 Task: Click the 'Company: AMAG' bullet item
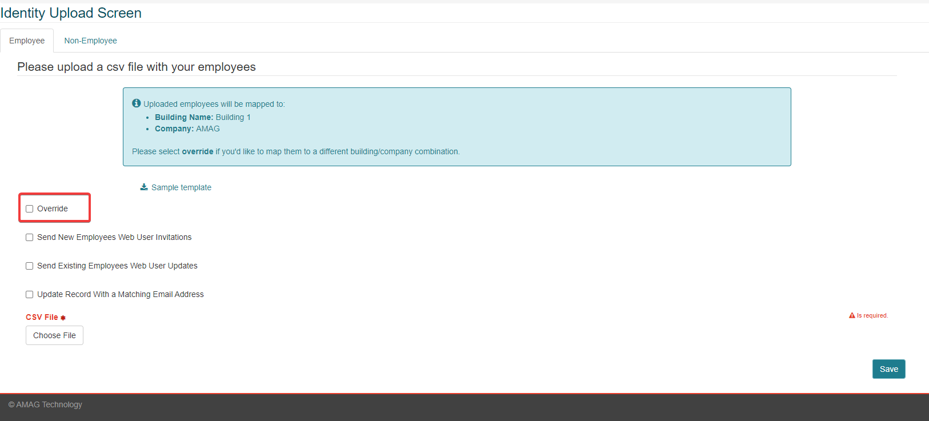[187, 129]
